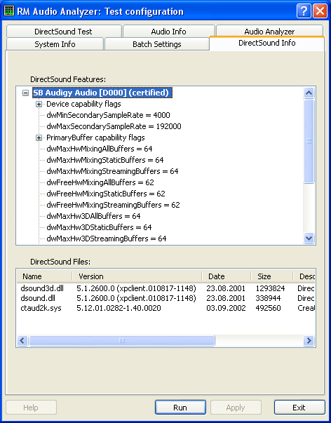Open the System Info tab

[x=55, y=44]
